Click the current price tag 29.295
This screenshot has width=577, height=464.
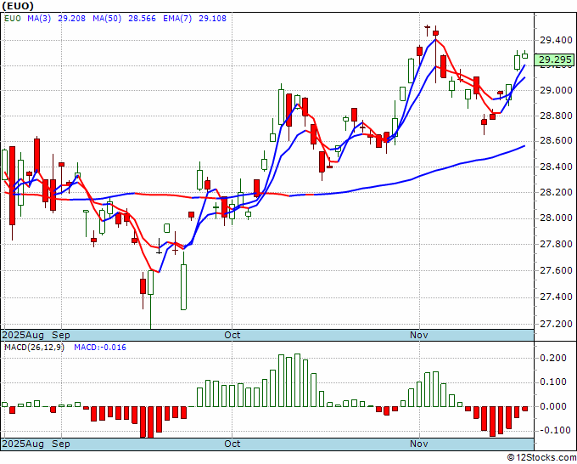[x=555, y=59]
